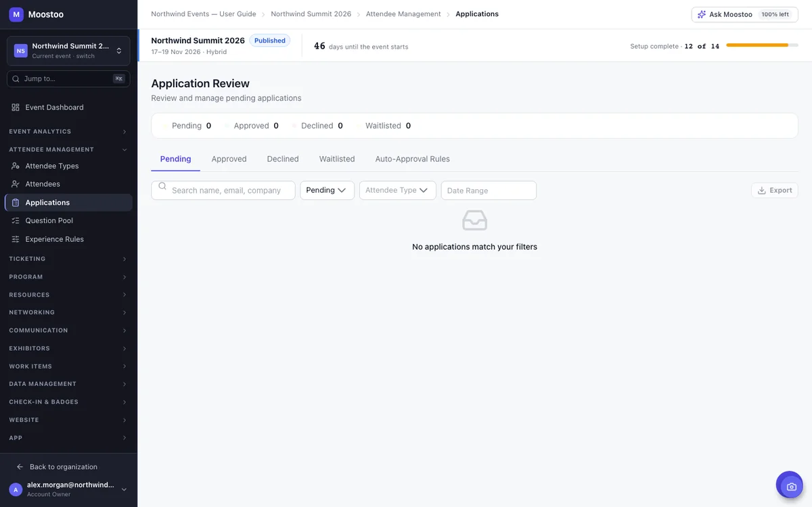This screenshot has width=812, height=507.
Task: Click the search magnifier in Jump to
Action: point(16,79)
